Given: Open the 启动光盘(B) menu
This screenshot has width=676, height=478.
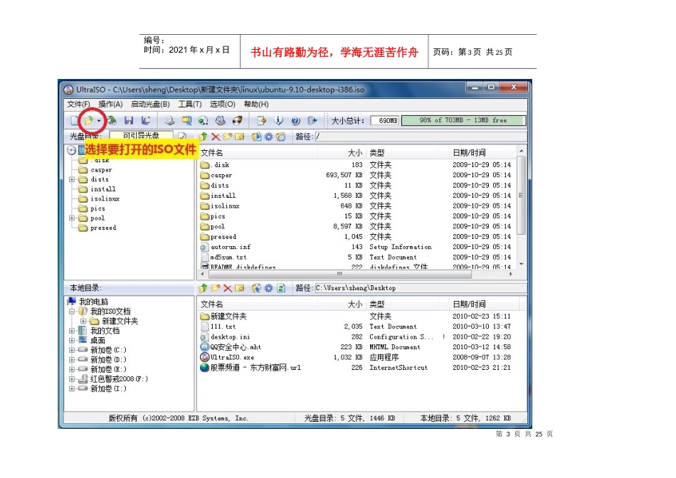Looking at the screenshot, I should [150, 105].
